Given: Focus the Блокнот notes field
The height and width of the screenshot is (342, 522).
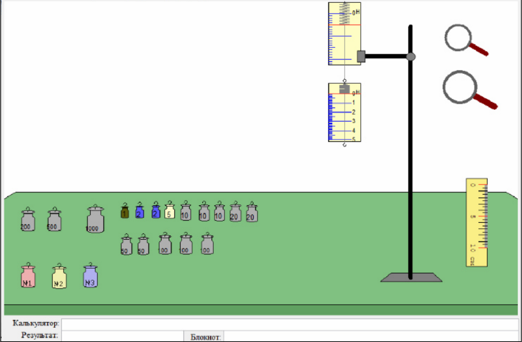Looking at the screenshot, I should coord(371,336).
